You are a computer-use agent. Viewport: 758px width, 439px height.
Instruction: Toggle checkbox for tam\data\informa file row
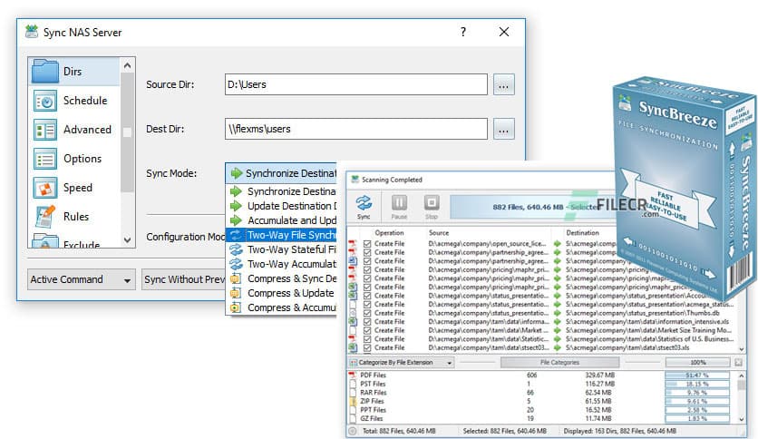pyautogui.click(x=367, y=321)
